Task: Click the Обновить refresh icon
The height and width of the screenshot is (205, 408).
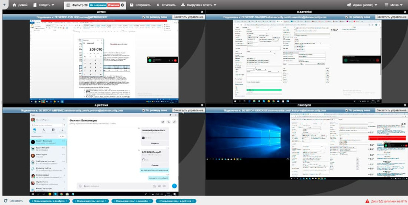Action: [6, 201]
